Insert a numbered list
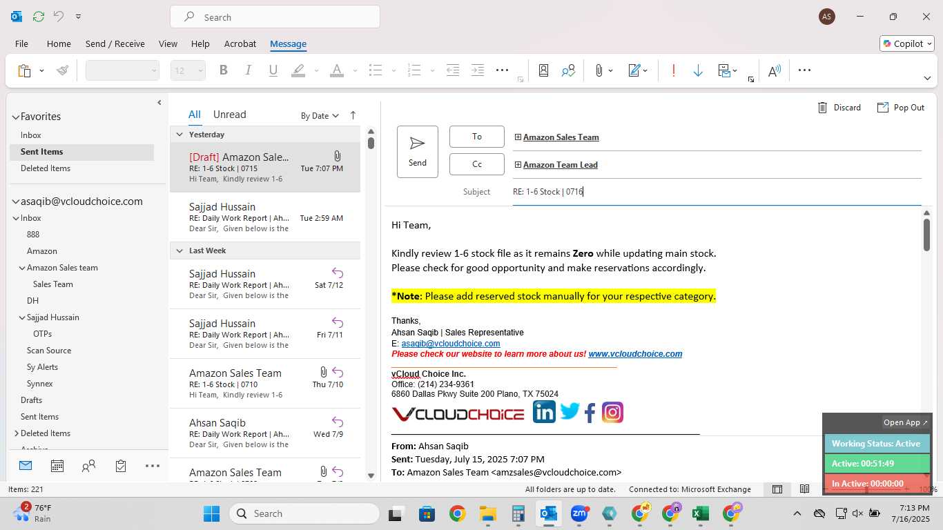This screenshot has height=530, width=943. tap(414, 70)
